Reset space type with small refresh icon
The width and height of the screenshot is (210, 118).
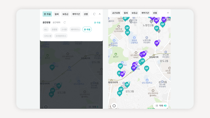point(65,22)
